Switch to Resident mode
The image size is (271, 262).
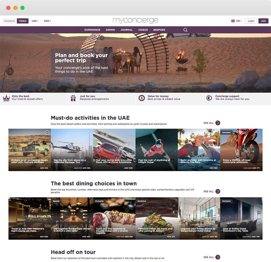[10, 21]
